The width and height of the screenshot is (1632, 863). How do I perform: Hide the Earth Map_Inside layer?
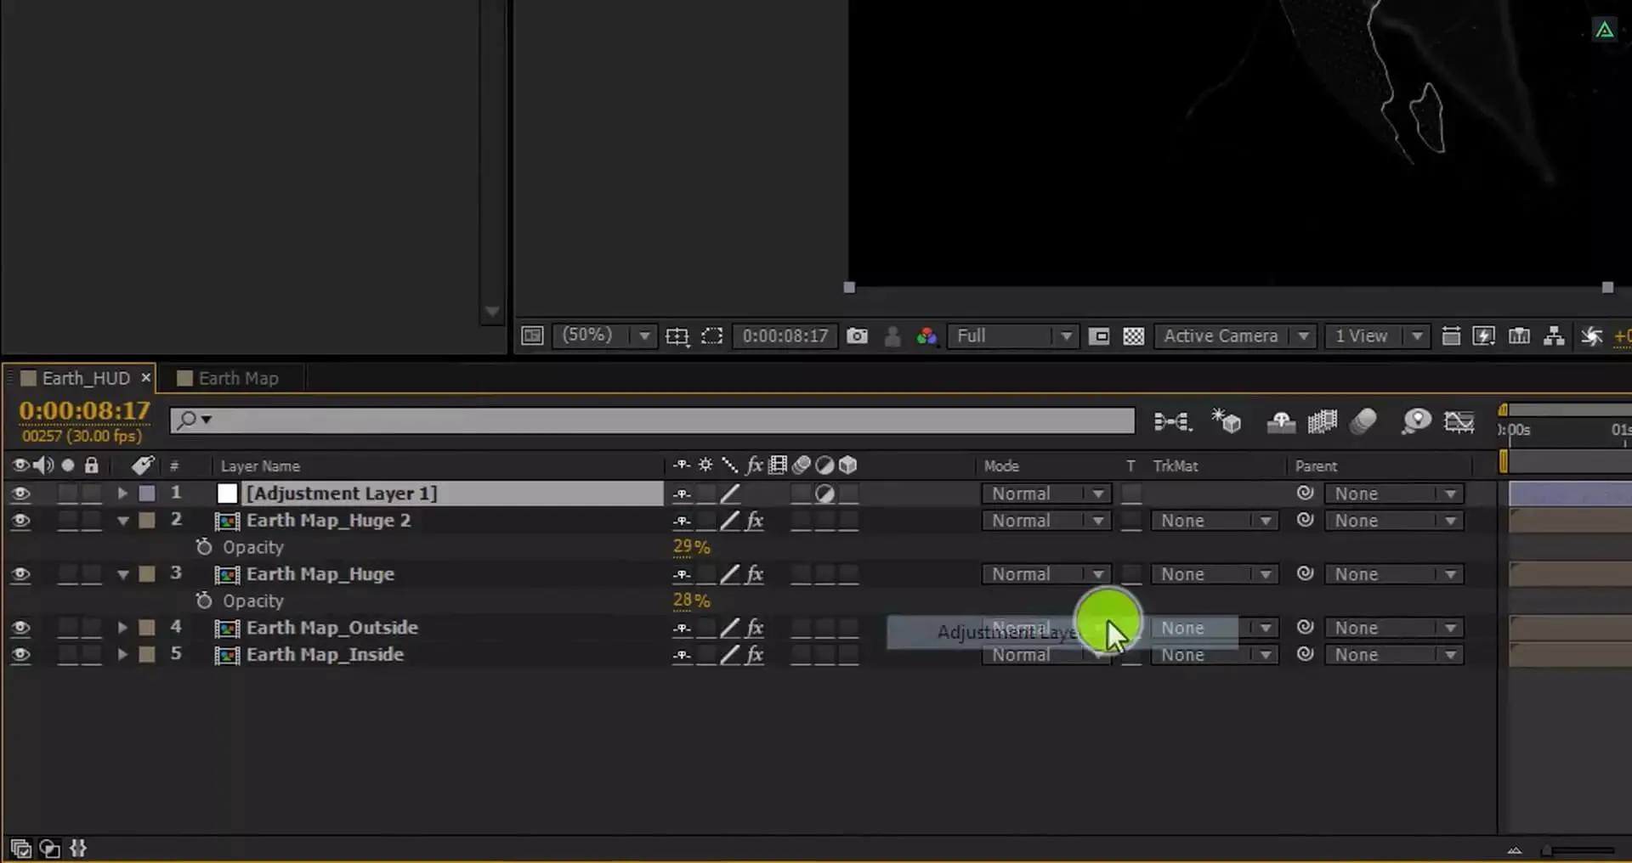(20, 655)
